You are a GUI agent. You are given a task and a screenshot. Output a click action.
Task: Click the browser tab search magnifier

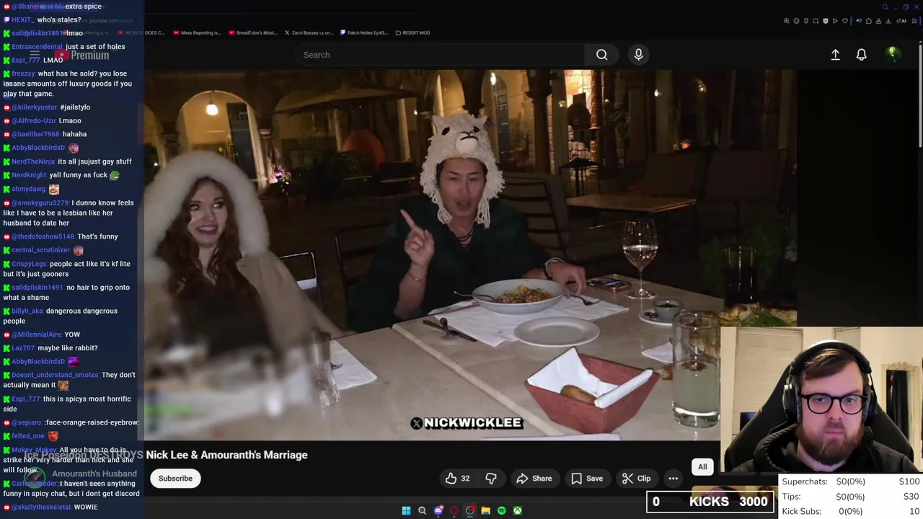(x=885, y=7)
